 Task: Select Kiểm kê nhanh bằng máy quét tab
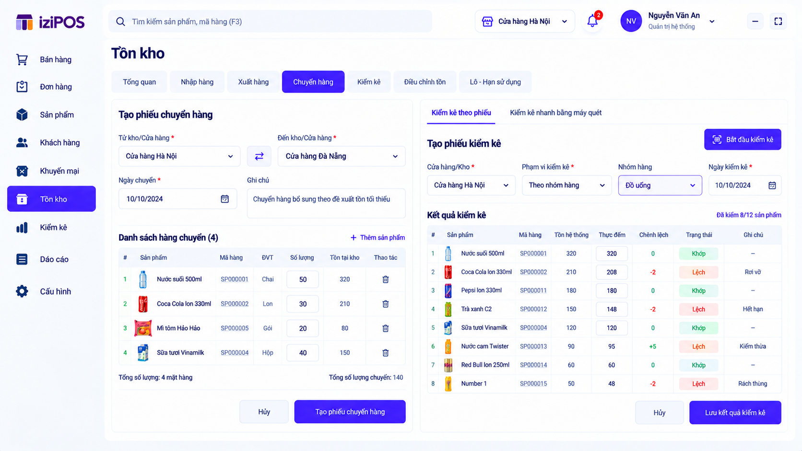[555, 113]
